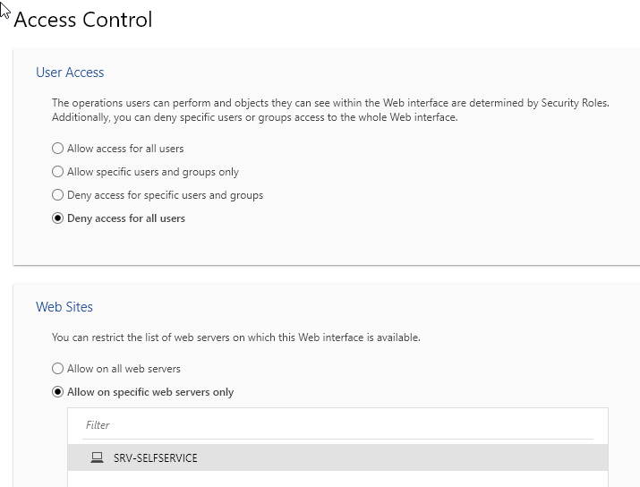Choose 'Allow specific users and groups only' option

coord(58,172)
